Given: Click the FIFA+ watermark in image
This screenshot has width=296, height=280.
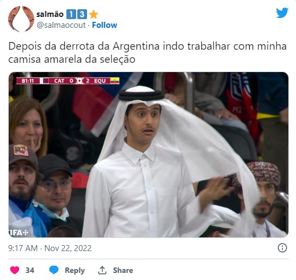Looking at the screenshot, I should tap(18, 233).
